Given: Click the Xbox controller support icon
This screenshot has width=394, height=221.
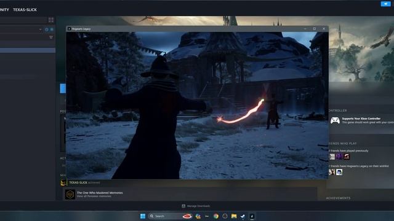Looking at the screenshot, I should pyautogui.click(x=335, y=120).
